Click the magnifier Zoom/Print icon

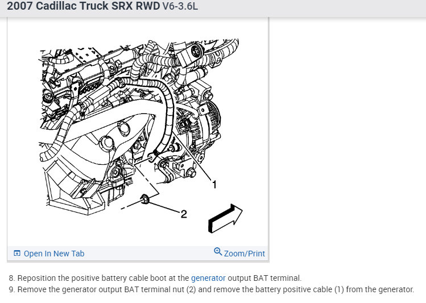(218, 251)
